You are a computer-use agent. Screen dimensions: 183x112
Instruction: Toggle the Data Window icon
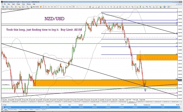[16, 7]
